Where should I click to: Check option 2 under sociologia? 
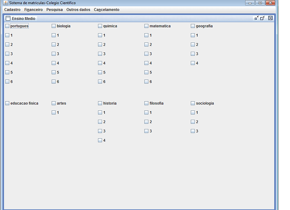tap(194, 122)
